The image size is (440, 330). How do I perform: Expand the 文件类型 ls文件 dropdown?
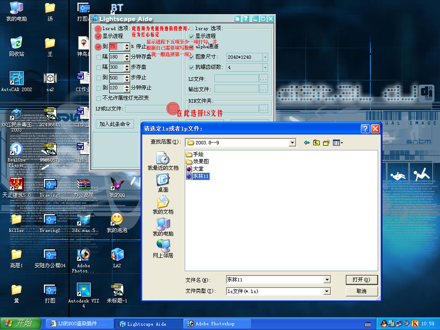327,291
